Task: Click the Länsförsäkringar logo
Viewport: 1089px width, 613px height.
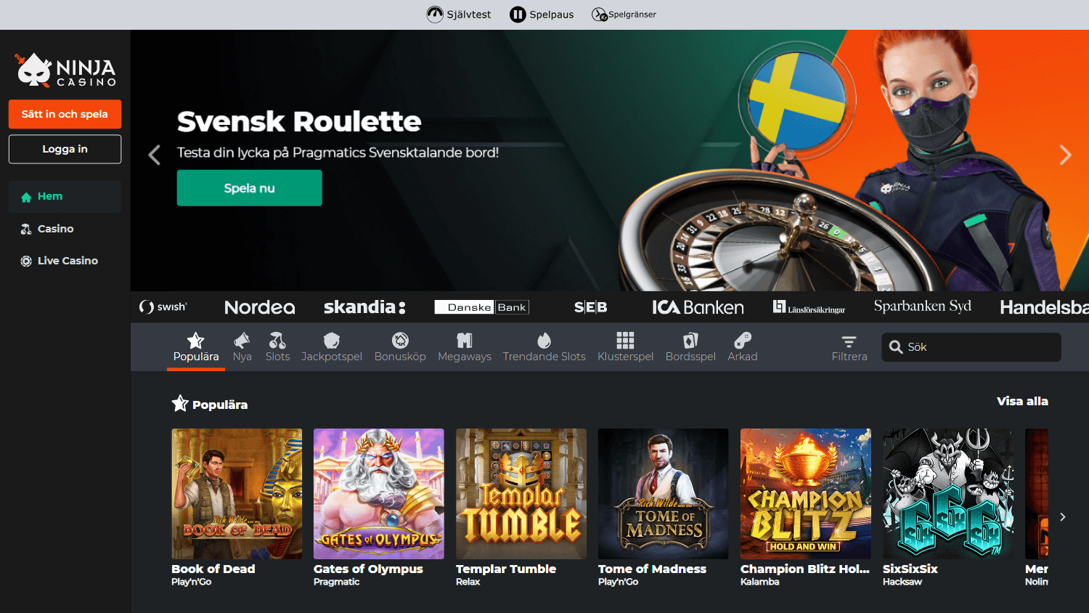Action: [809, 307]
